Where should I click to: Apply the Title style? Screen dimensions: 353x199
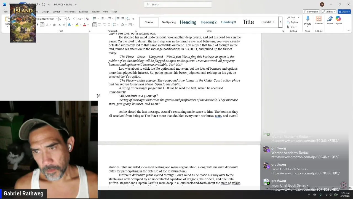point(248,22)
